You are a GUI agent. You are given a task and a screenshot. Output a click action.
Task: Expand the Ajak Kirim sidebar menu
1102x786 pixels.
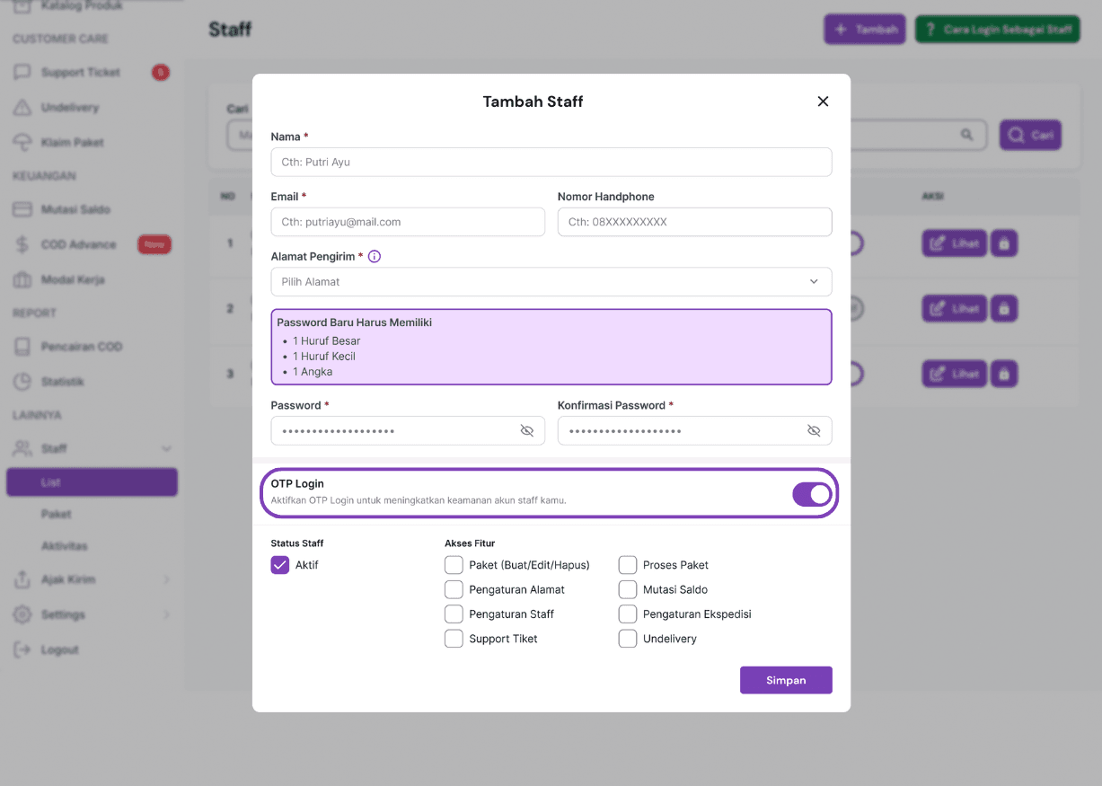(166, 580)
